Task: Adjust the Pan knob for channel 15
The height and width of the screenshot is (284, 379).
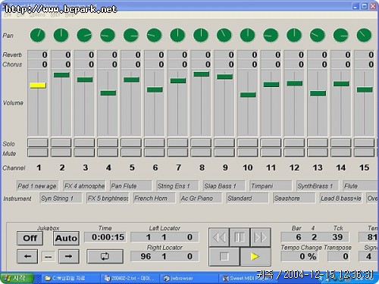Action: point(364,35)
